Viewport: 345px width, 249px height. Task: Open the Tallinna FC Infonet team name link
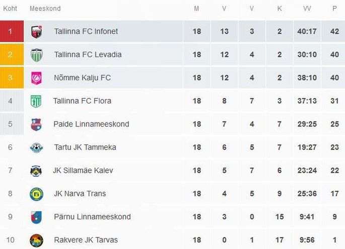(86, 31)
